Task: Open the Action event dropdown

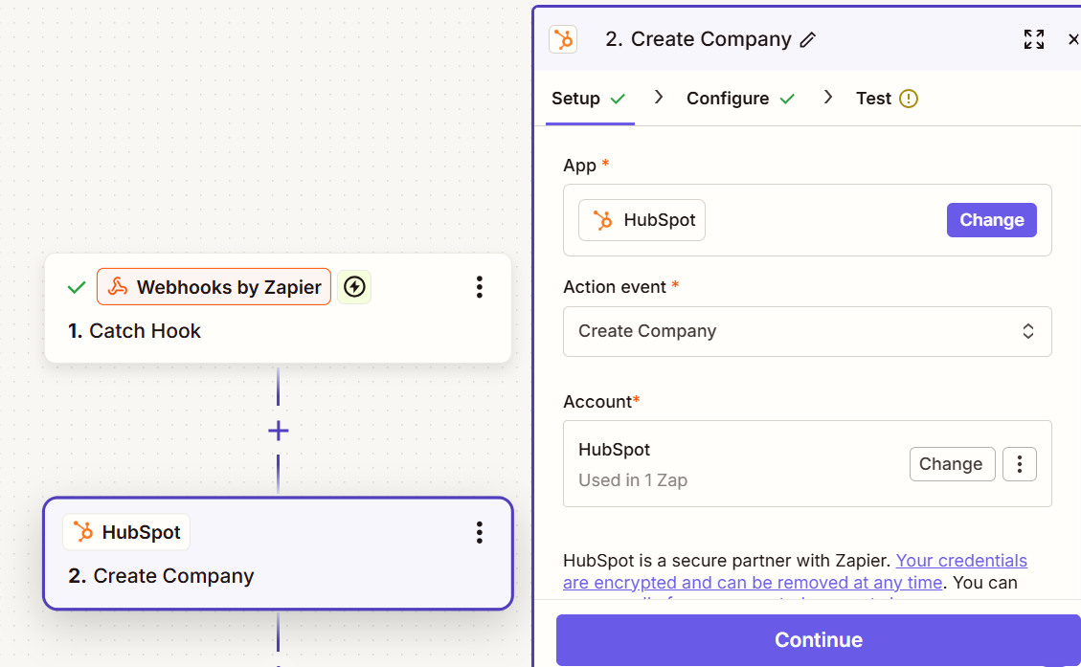Action: (x=807, y=331)
